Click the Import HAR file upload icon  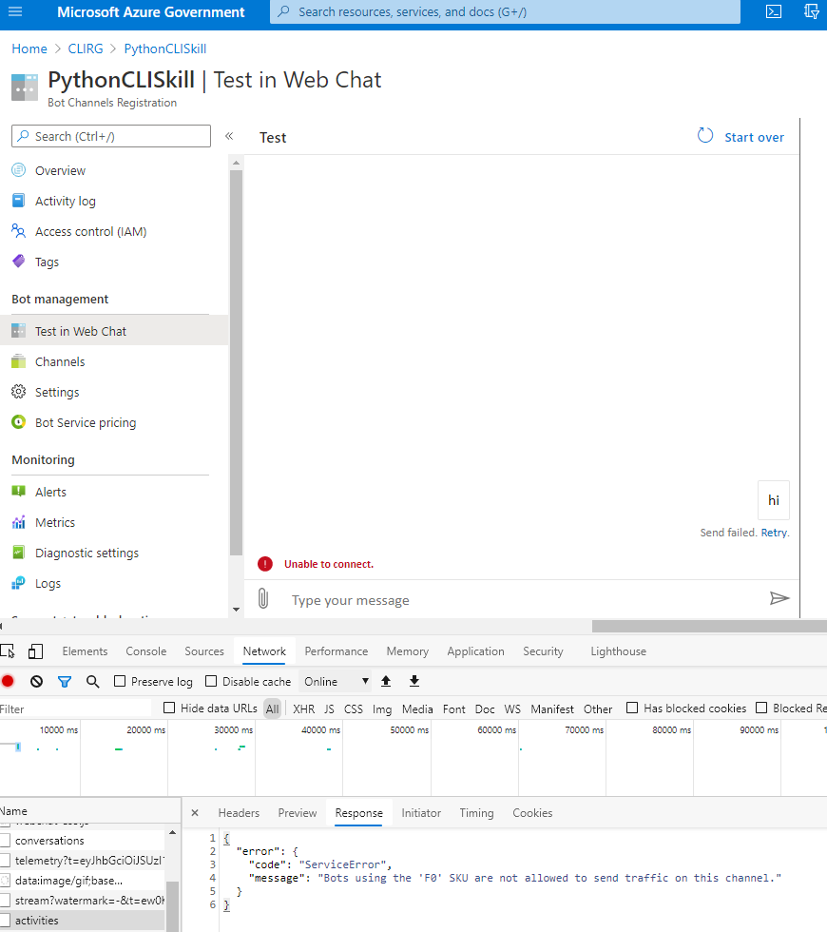tap(386, 681)
